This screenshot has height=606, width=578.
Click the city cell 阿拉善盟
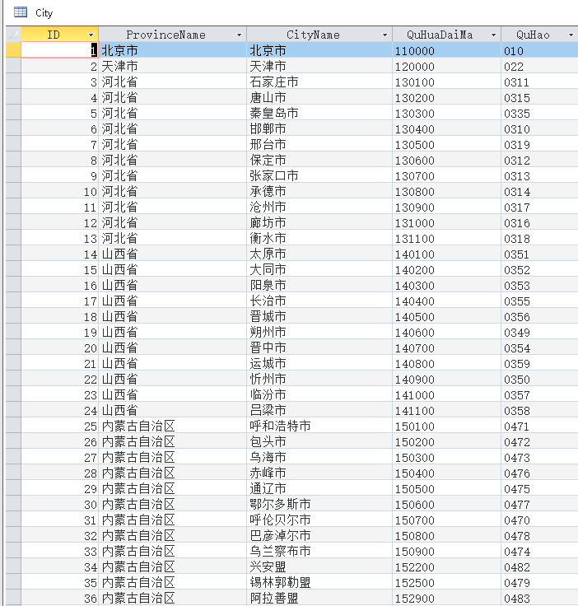coord(319,598)
